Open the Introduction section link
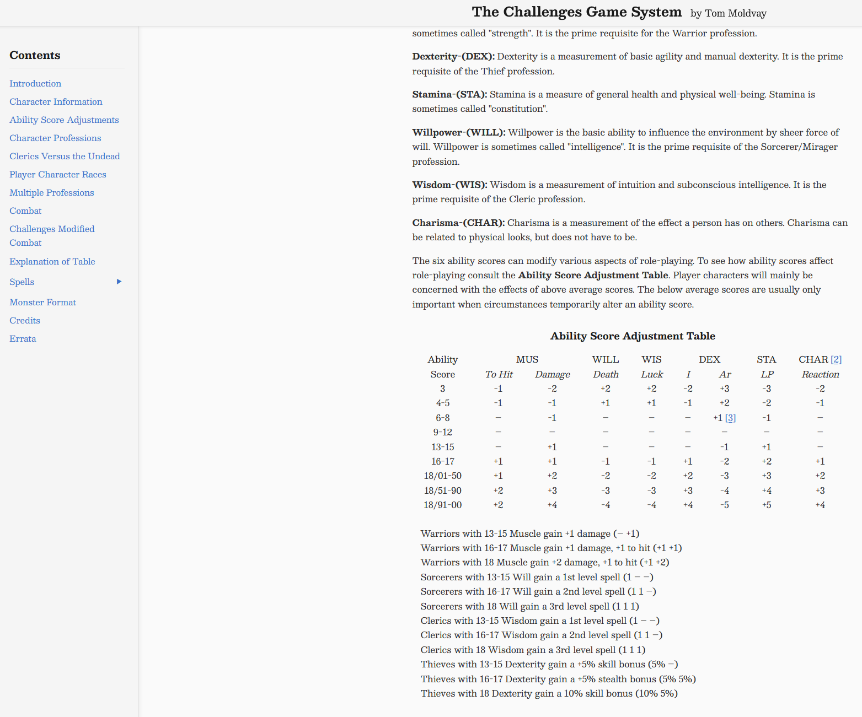 [35, 83]
